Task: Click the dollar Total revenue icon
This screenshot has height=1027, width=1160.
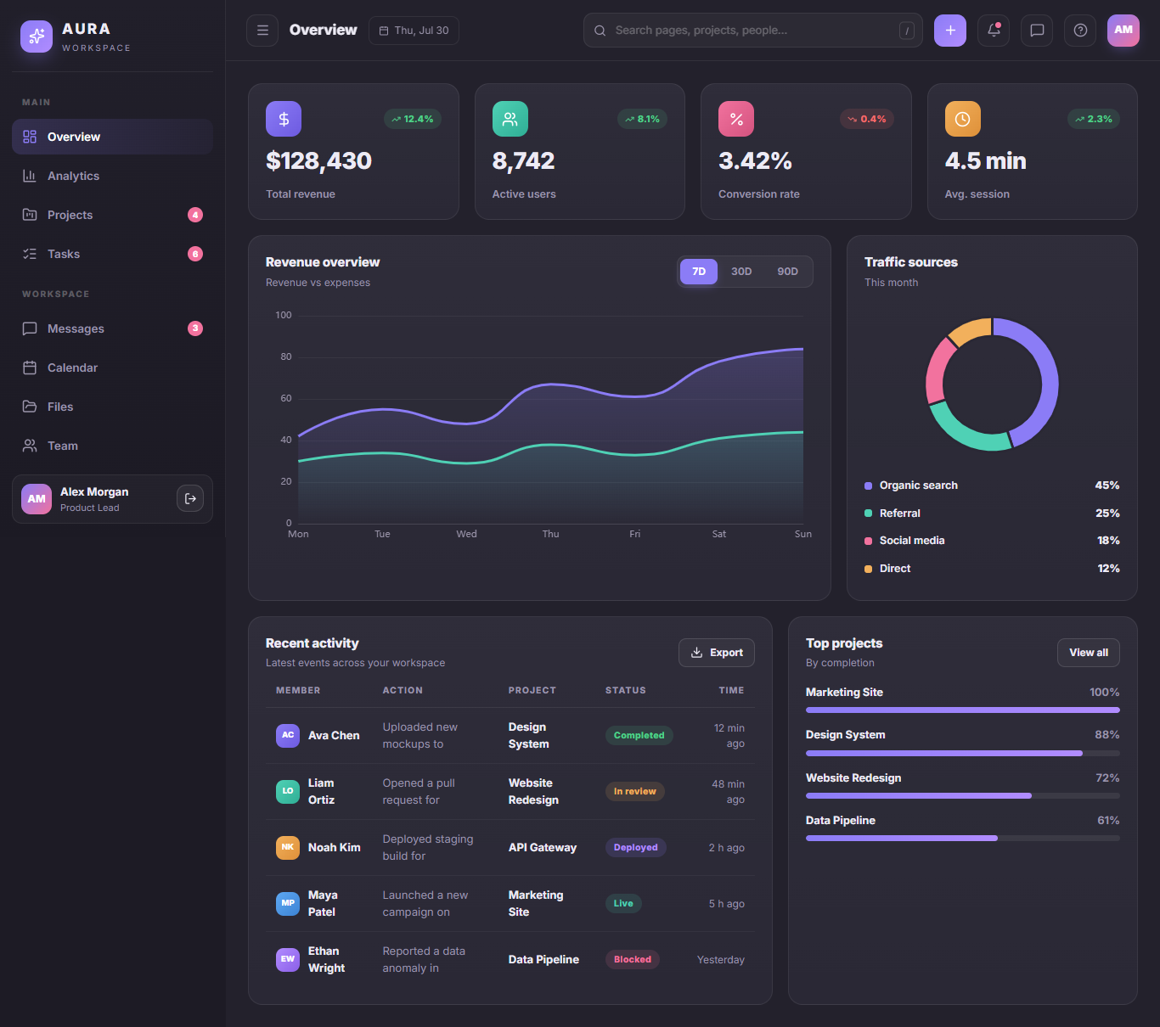Action: click(284, 119)
